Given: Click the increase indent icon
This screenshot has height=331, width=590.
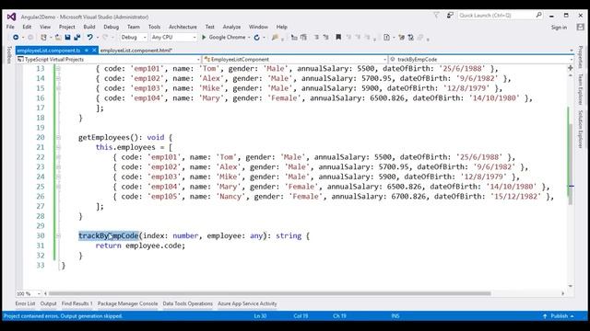Looking at the screenshot, I should tap(303, 37).
